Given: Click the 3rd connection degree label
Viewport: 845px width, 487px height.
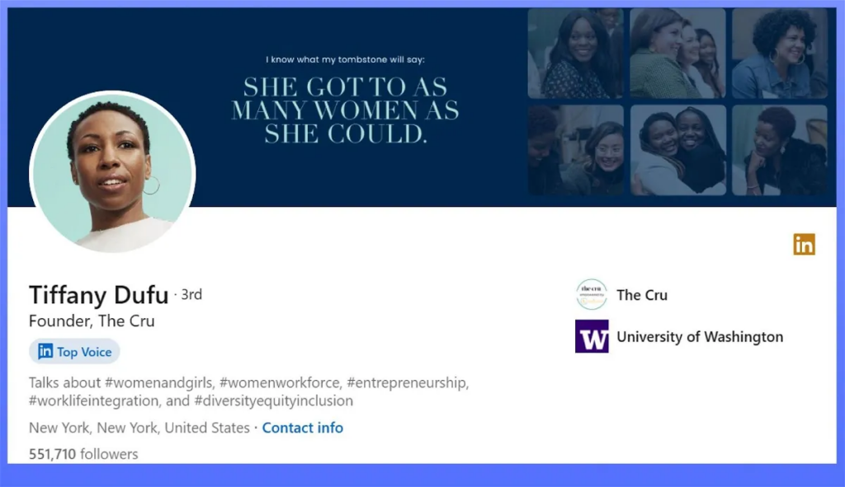Looking at the screenshot, I should click(191, 294).
